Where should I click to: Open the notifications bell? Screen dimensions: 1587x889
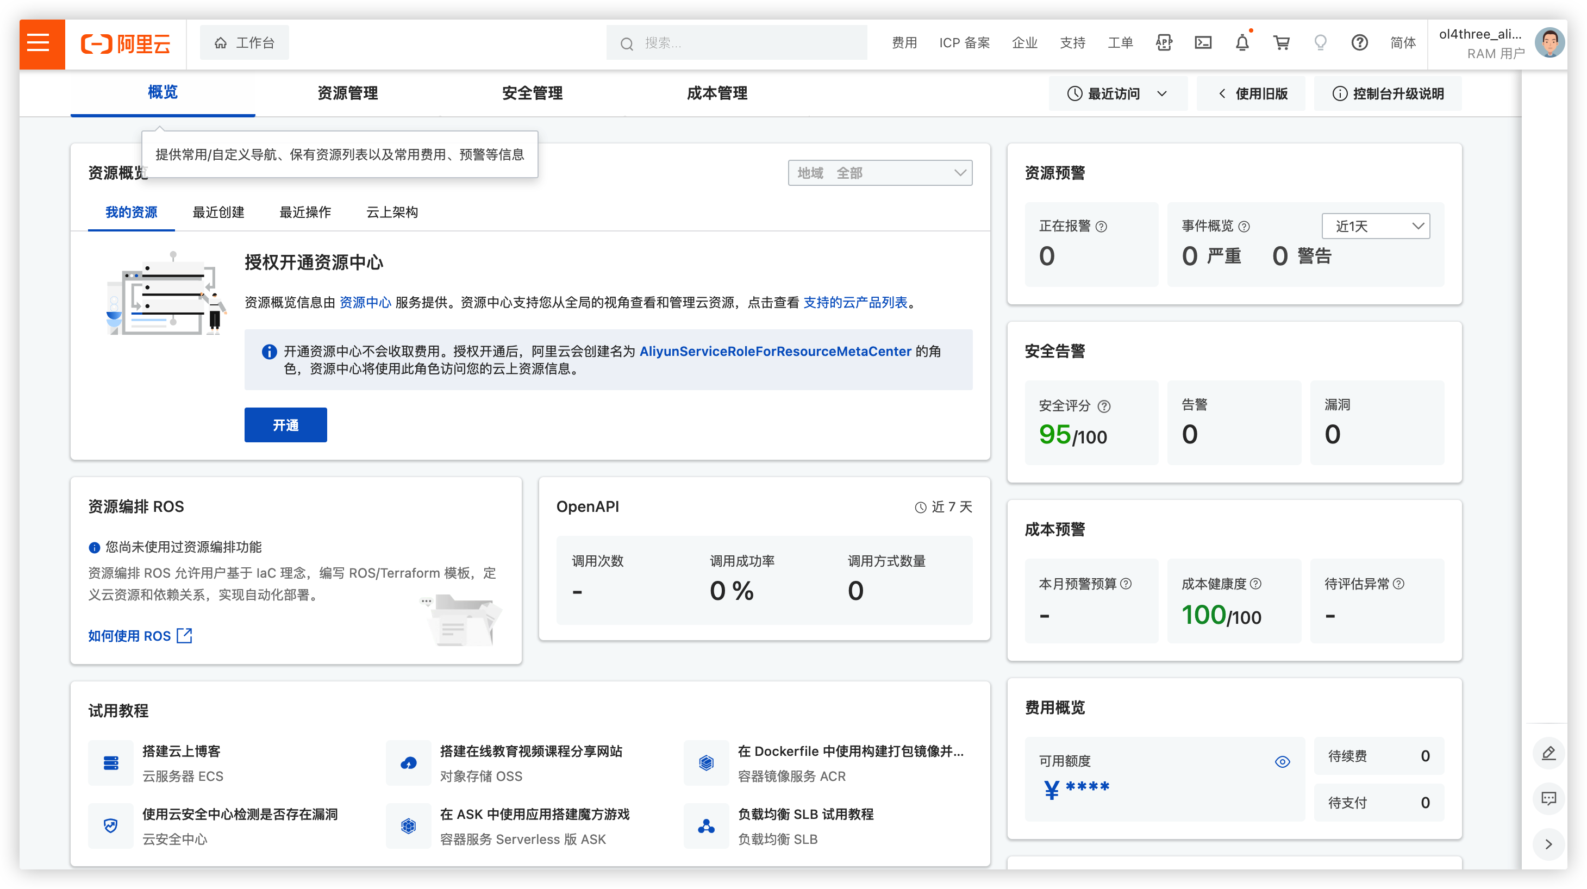coord(1242,43)
